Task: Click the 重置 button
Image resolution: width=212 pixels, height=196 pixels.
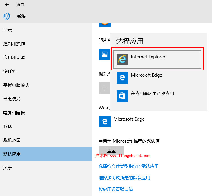Action: point(111,150)
